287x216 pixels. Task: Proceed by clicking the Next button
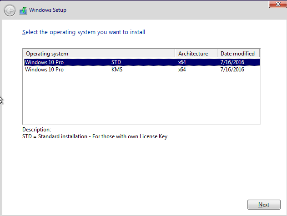coord(264,205)
